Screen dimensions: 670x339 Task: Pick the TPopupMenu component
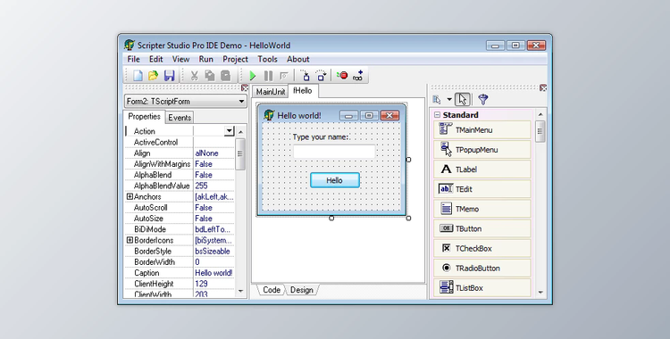482,150
